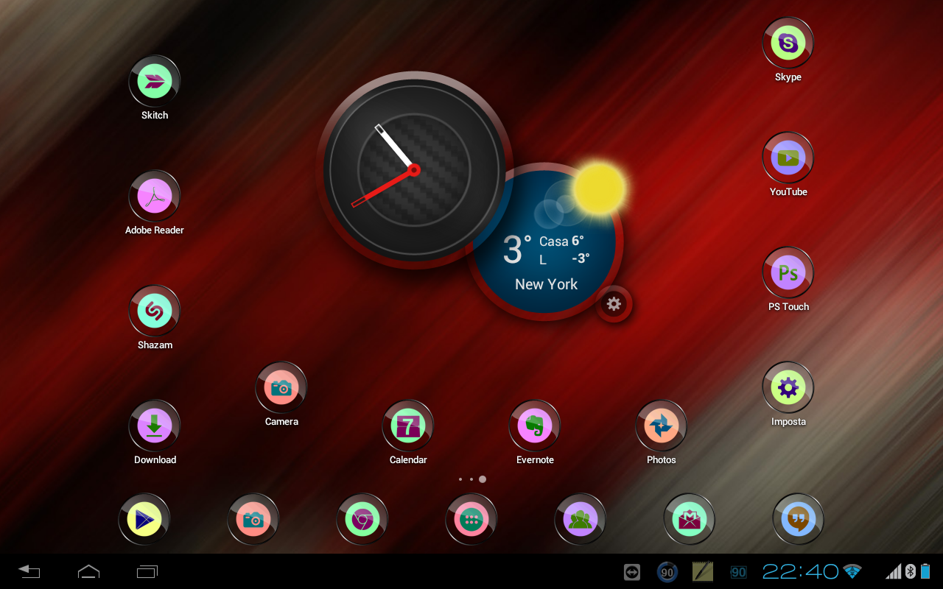Open the notepad pen notification icon

pos(703,572)
